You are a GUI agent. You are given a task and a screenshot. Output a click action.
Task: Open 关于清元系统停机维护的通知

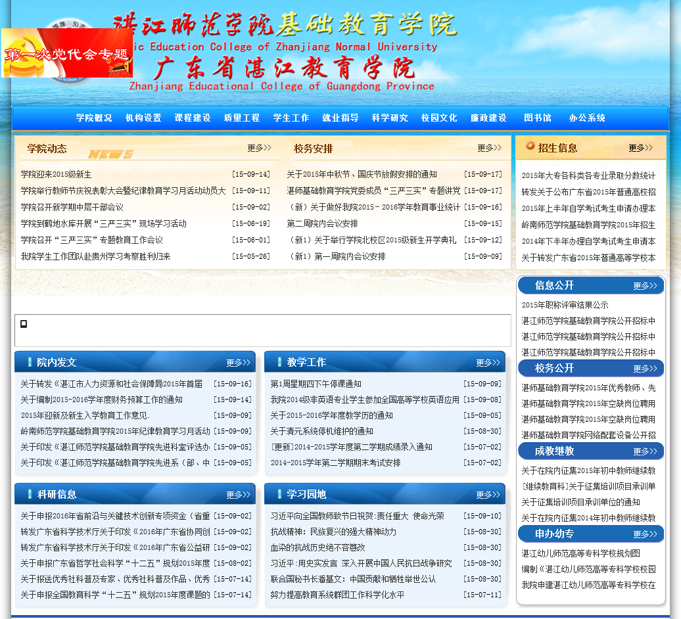[x=322, y=432]
